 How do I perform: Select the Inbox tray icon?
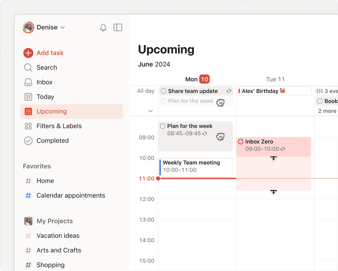(28, 82)
